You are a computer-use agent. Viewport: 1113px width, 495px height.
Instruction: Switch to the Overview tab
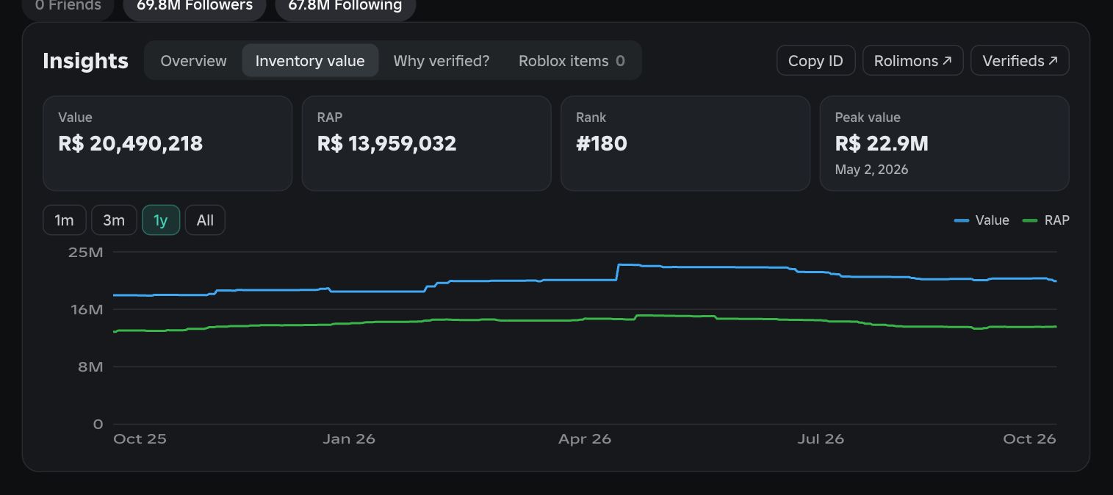(x=193, y=61)
